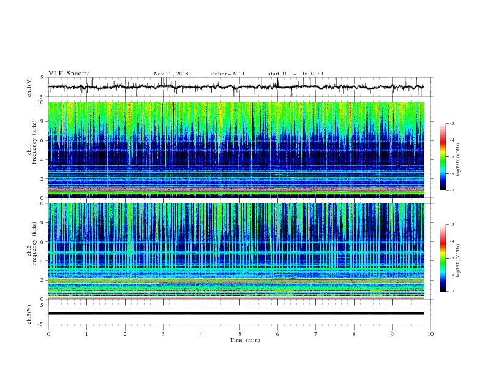Click the "4" kHz tick on the ch.2 frequency axis
This screenshot has width=485, height=375.
[x=43, y=261]
